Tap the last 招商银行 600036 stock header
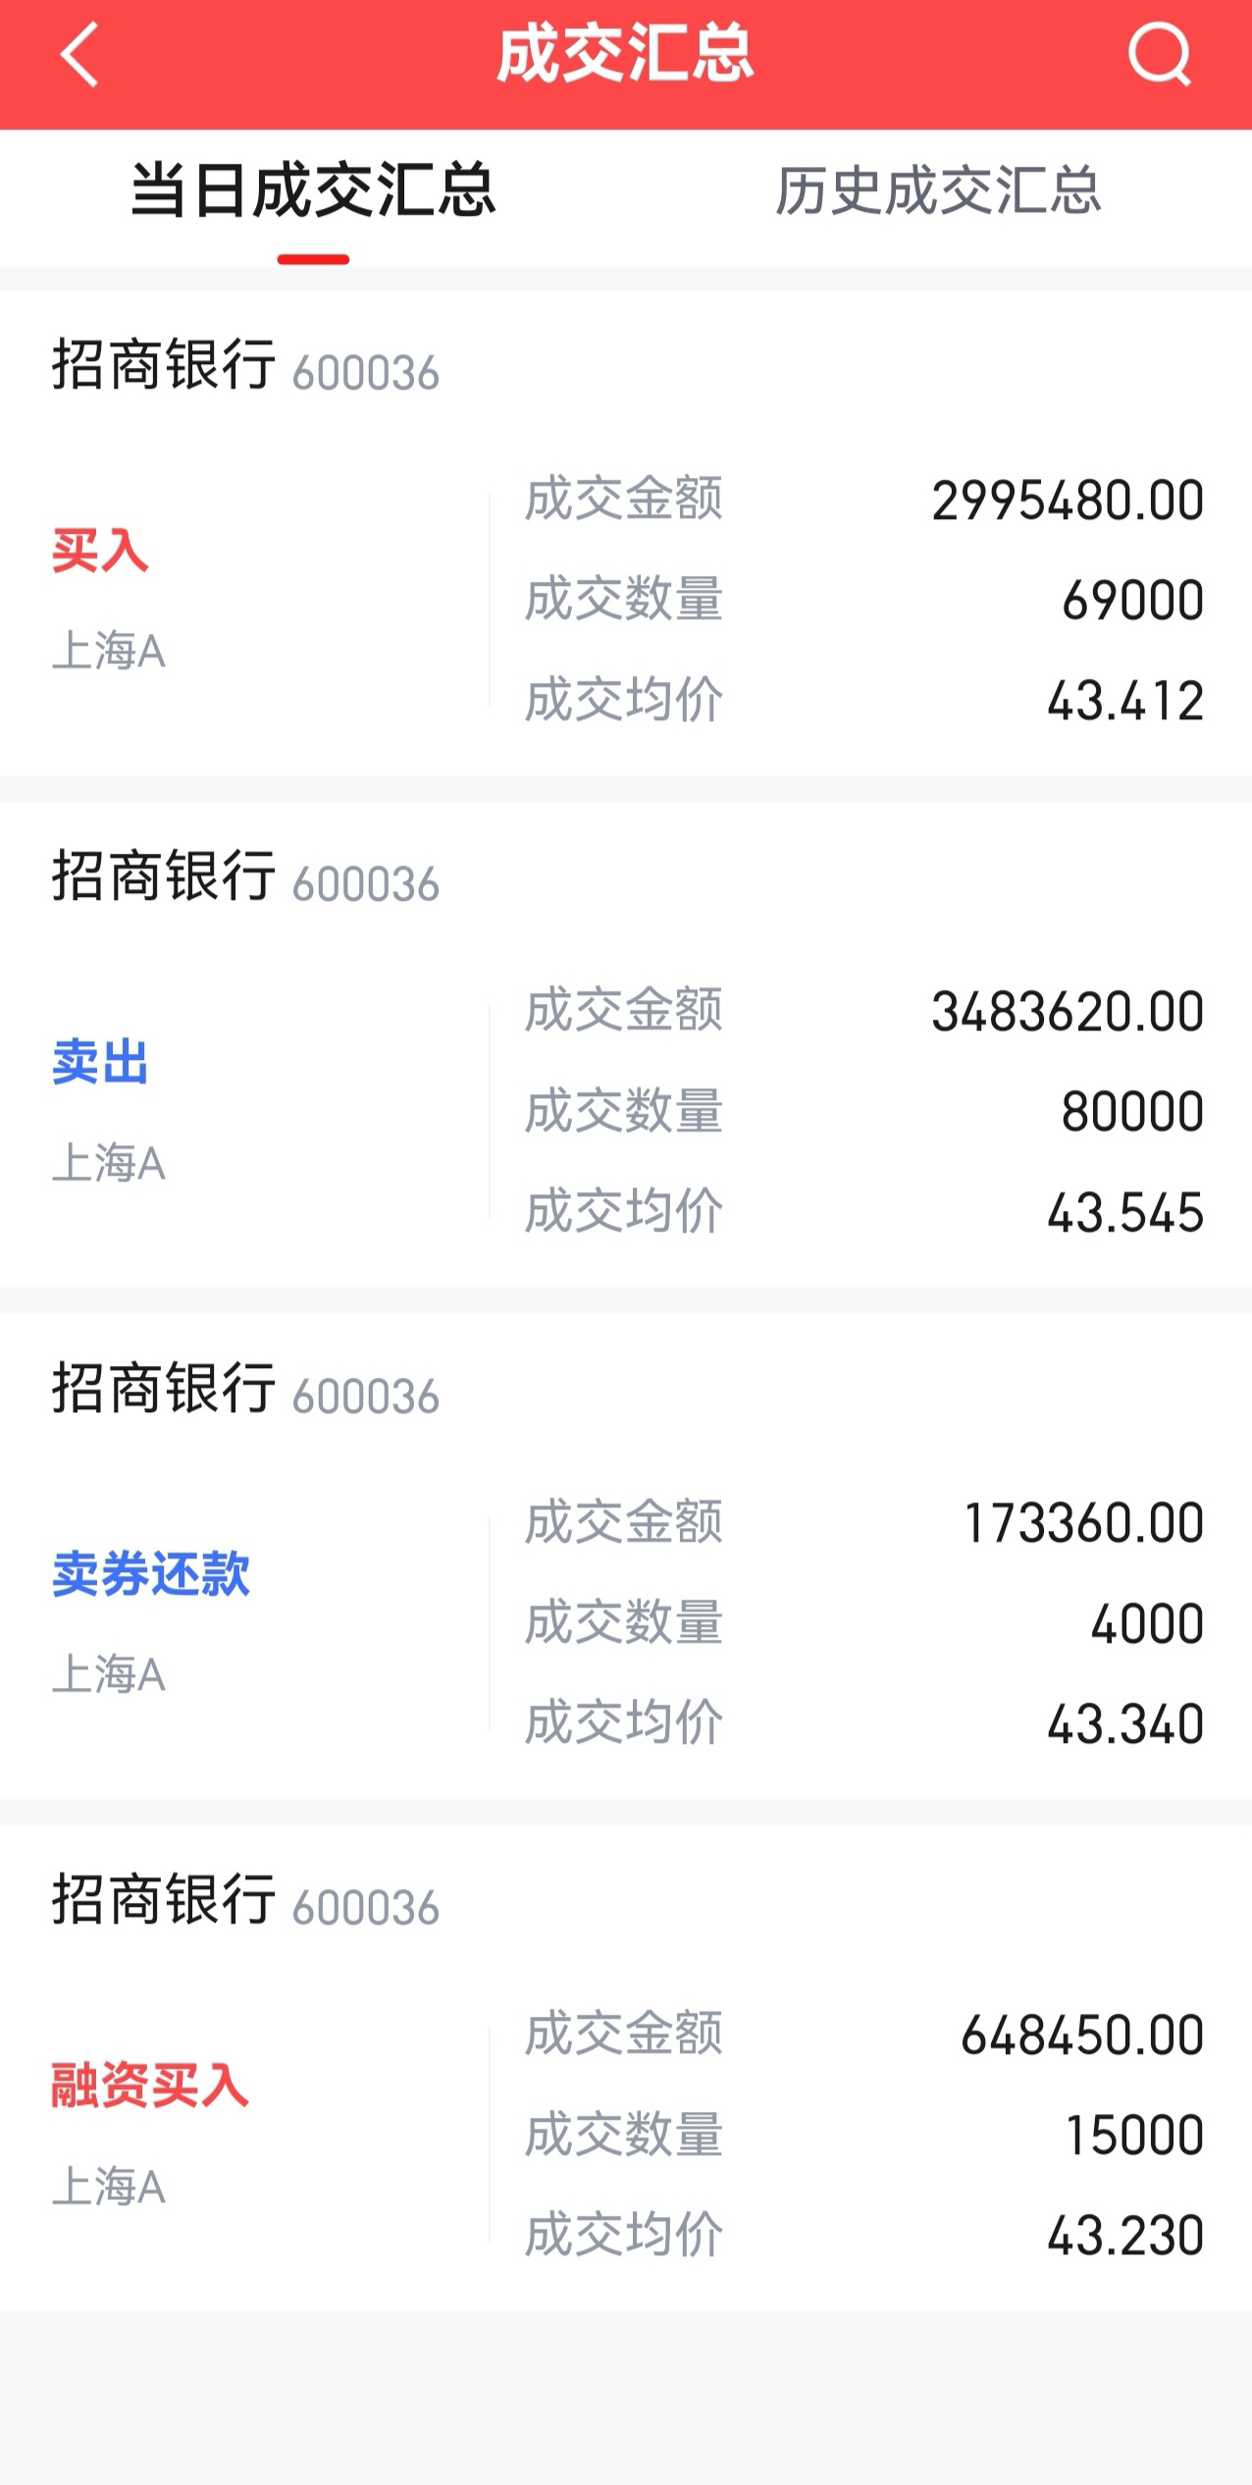 245,1900
